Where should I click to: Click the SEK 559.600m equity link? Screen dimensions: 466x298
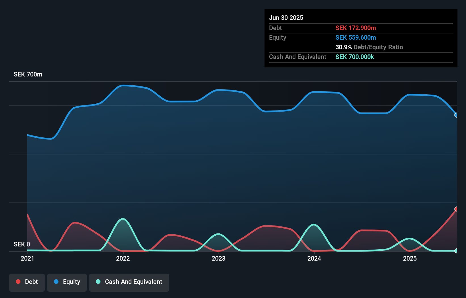356,37
